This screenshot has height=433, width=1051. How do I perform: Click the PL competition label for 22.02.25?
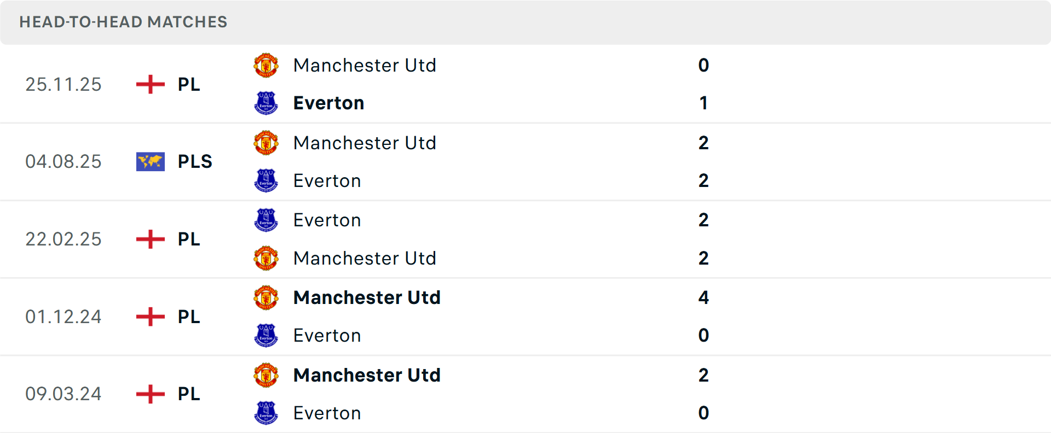(188, 239)
